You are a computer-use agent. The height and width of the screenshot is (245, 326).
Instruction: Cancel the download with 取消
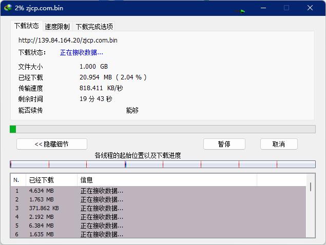tap(279, 144)
